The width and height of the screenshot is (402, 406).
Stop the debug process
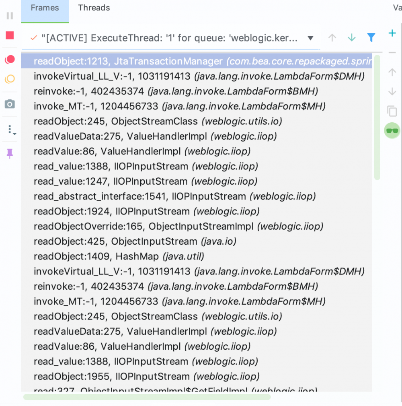point(9,35)
